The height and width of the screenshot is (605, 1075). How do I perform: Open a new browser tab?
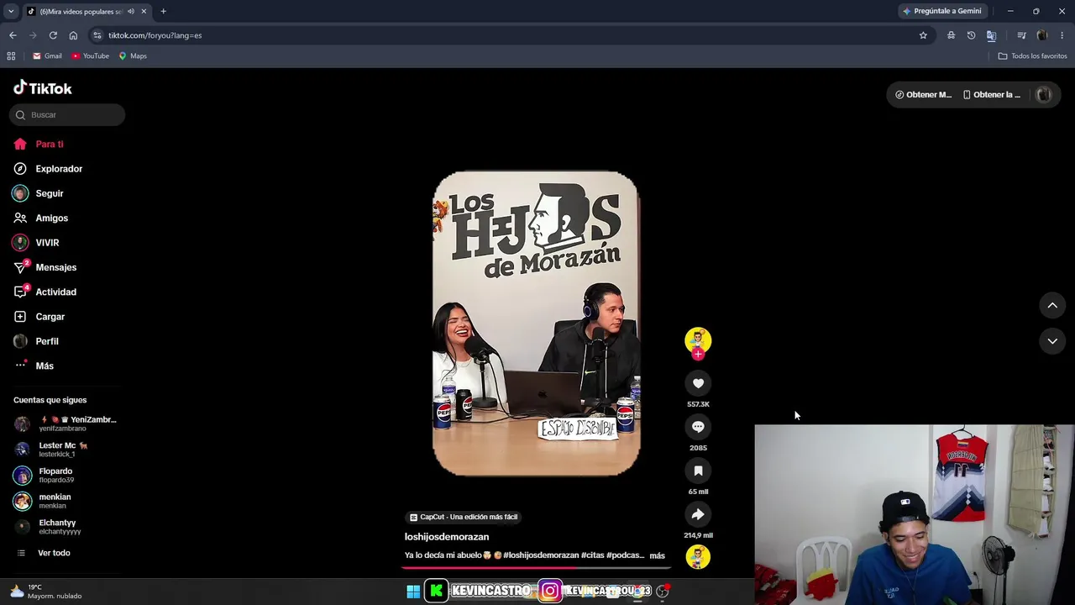163,11
